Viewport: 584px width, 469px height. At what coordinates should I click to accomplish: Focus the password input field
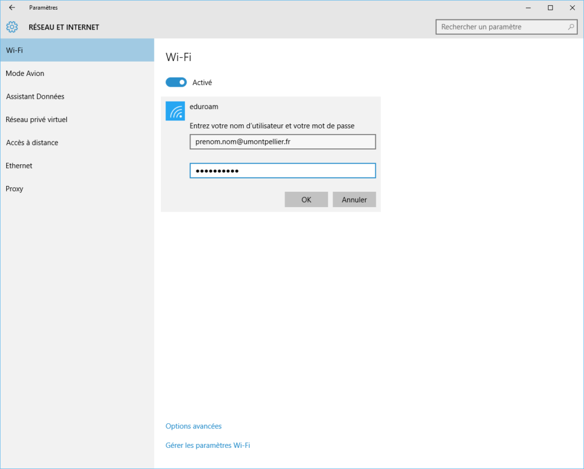(x=282, y=171)
